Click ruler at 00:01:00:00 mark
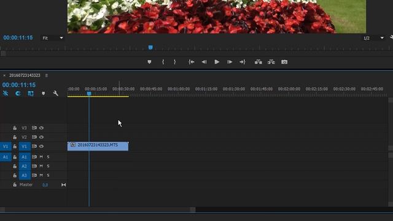The image size is (393, 221). [179, 89]
